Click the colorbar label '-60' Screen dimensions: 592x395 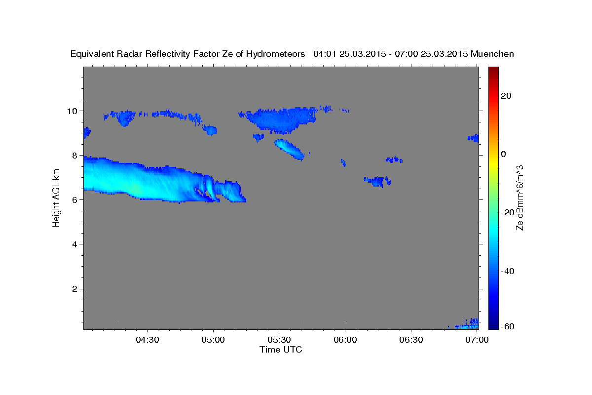pyautogui.click(x=508, y=327)
